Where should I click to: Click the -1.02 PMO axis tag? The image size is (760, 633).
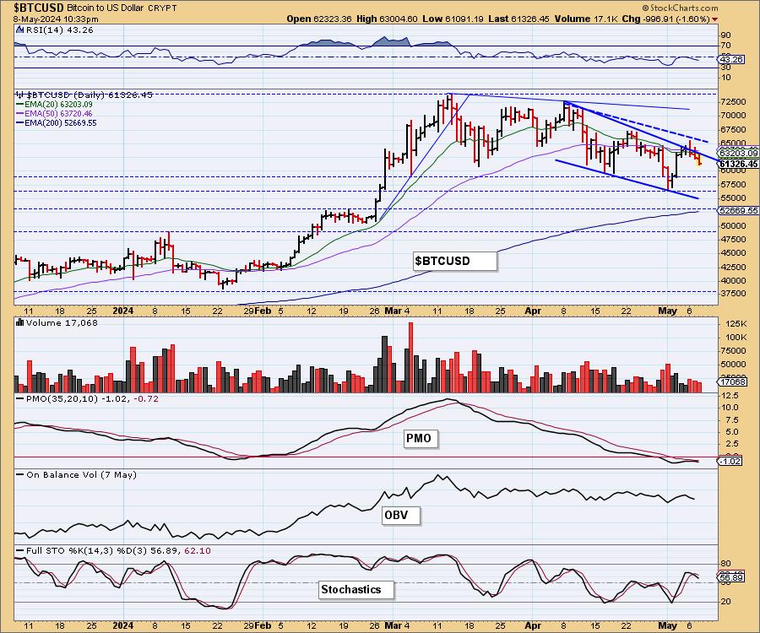pos(730,461)
